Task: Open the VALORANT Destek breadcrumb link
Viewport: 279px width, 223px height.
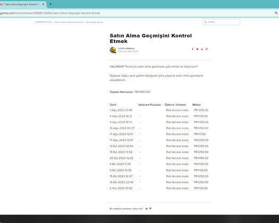Action: [x=44, y=22]
